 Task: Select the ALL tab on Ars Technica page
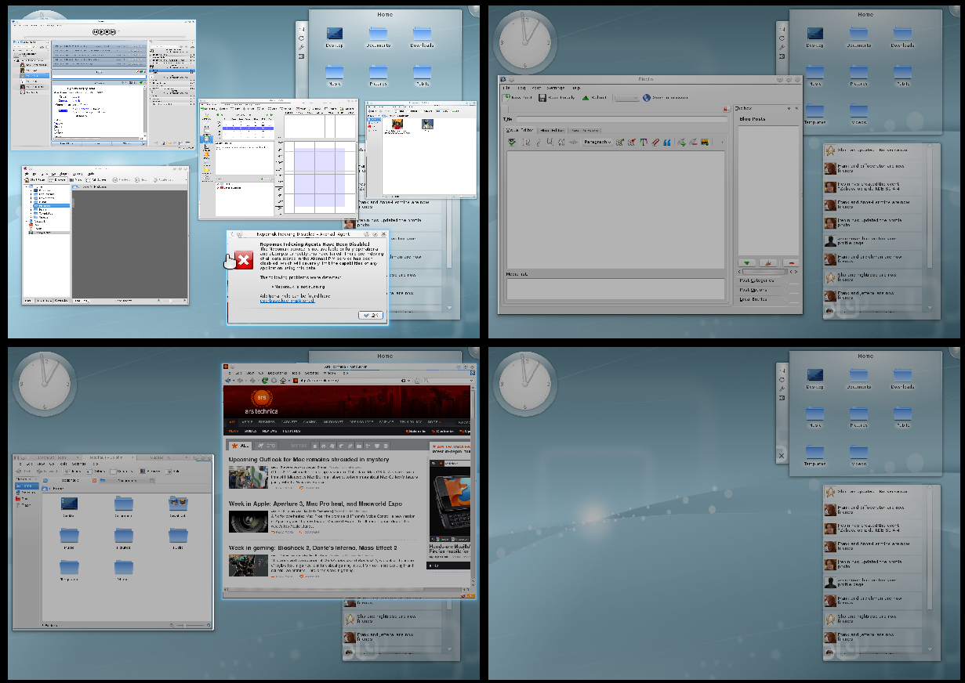click(241, 446)
